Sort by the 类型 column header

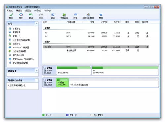(x=125, y=22)
